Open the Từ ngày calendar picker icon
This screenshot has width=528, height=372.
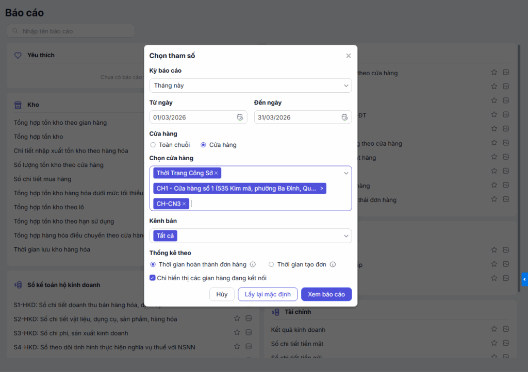[x=240, y=117]
